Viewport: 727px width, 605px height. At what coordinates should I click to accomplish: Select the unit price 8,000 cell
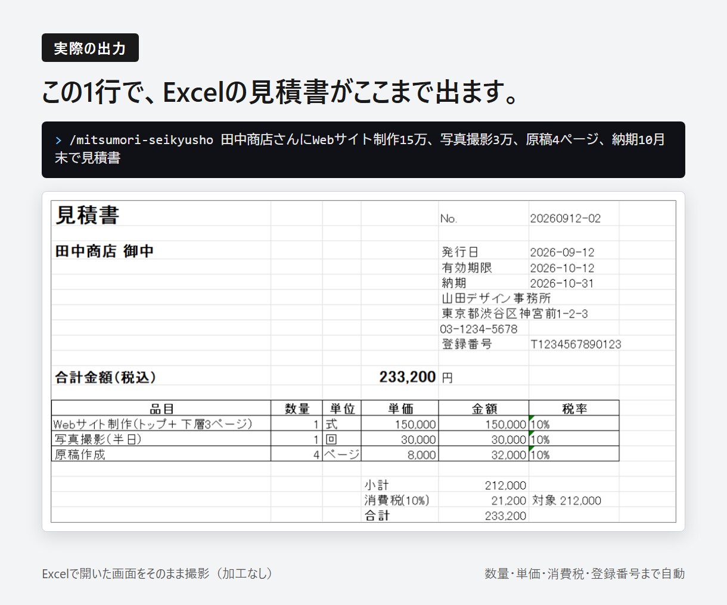tap(400, 454)
